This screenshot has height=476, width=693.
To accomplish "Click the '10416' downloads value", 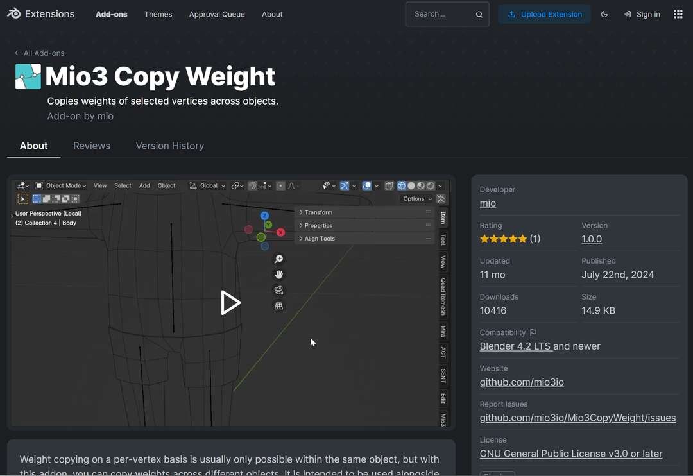I will click(x=493, y=310).
